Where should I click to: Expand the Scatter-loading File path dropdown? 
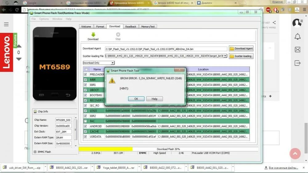225,56
